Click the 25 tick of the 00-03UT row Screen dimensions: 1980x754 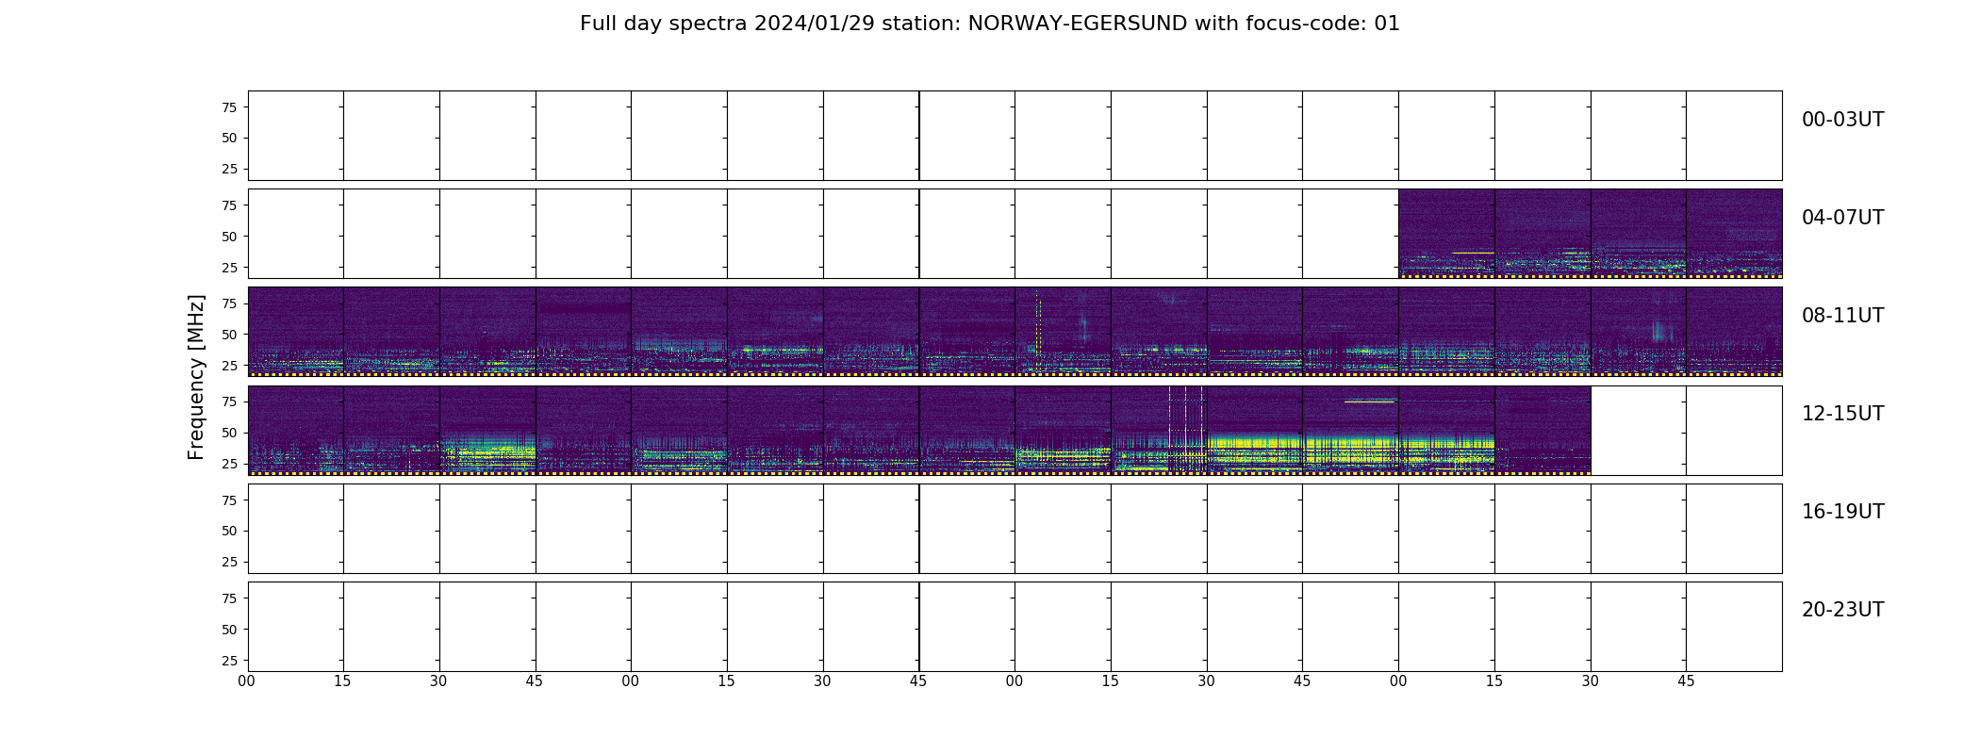pyautogui.click(x=229, y=169)
